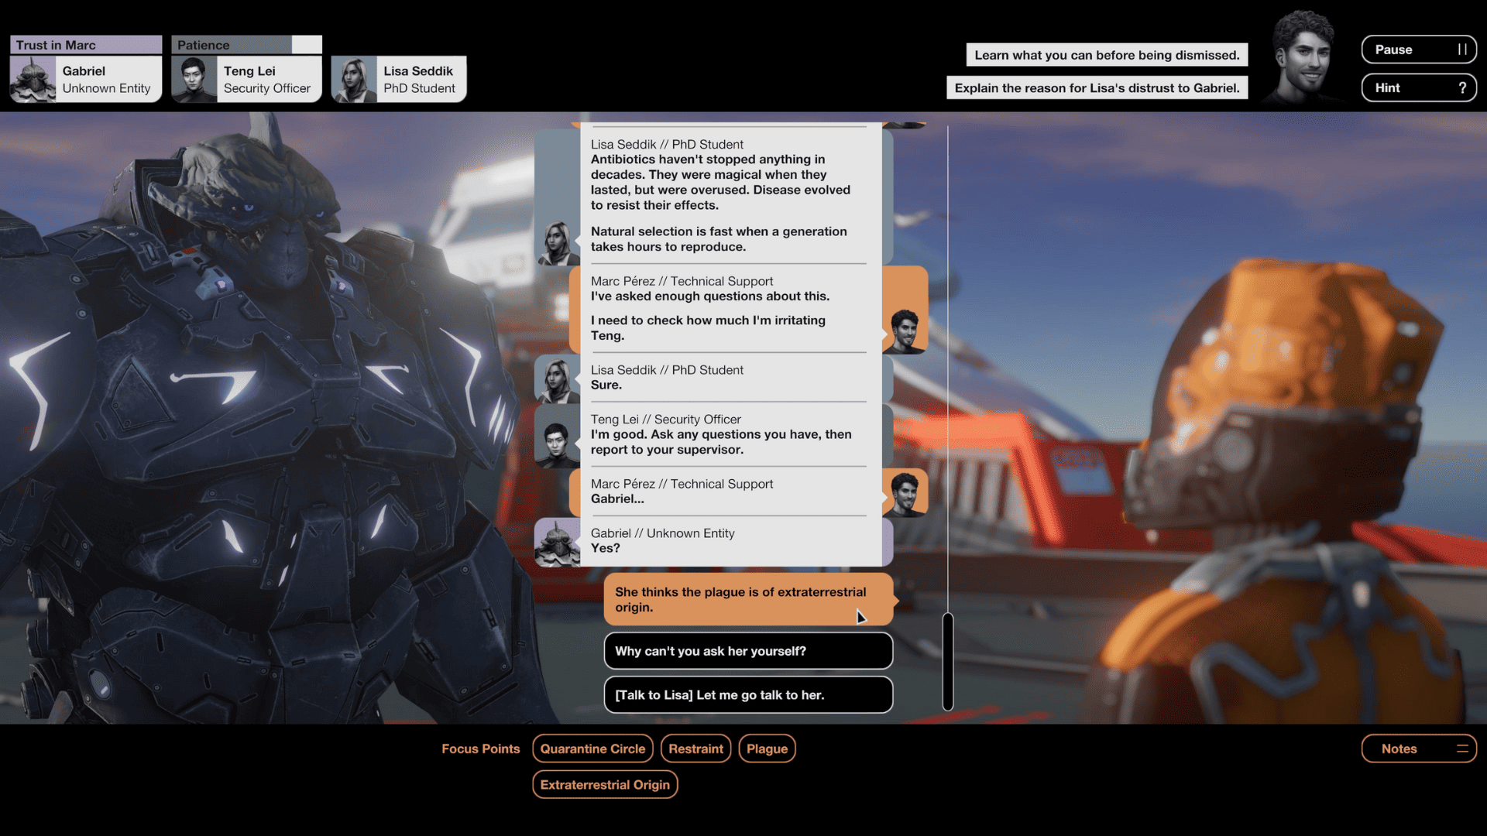Choose "Why can't you ask her yourself?"
1487x836 pixels.
747,651
